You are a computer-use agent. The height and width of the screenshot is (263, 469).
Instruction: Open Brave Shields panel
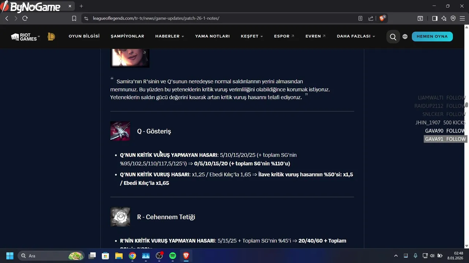pyautogui.click(x=382, y=18)
